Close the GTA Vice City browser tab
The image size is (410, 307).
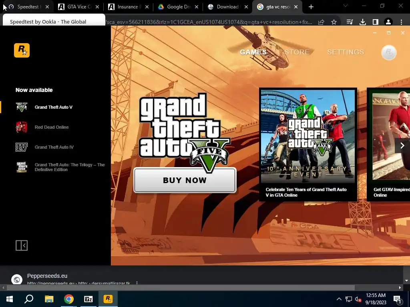pyautogui.click(x=97, y=7)
